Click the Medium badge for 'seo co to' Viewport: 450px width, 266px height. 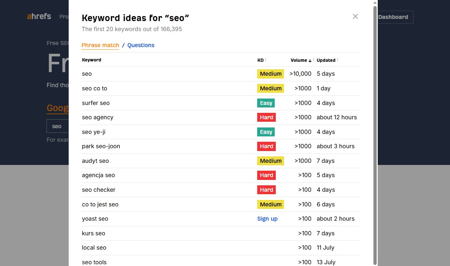click(270, 89)
